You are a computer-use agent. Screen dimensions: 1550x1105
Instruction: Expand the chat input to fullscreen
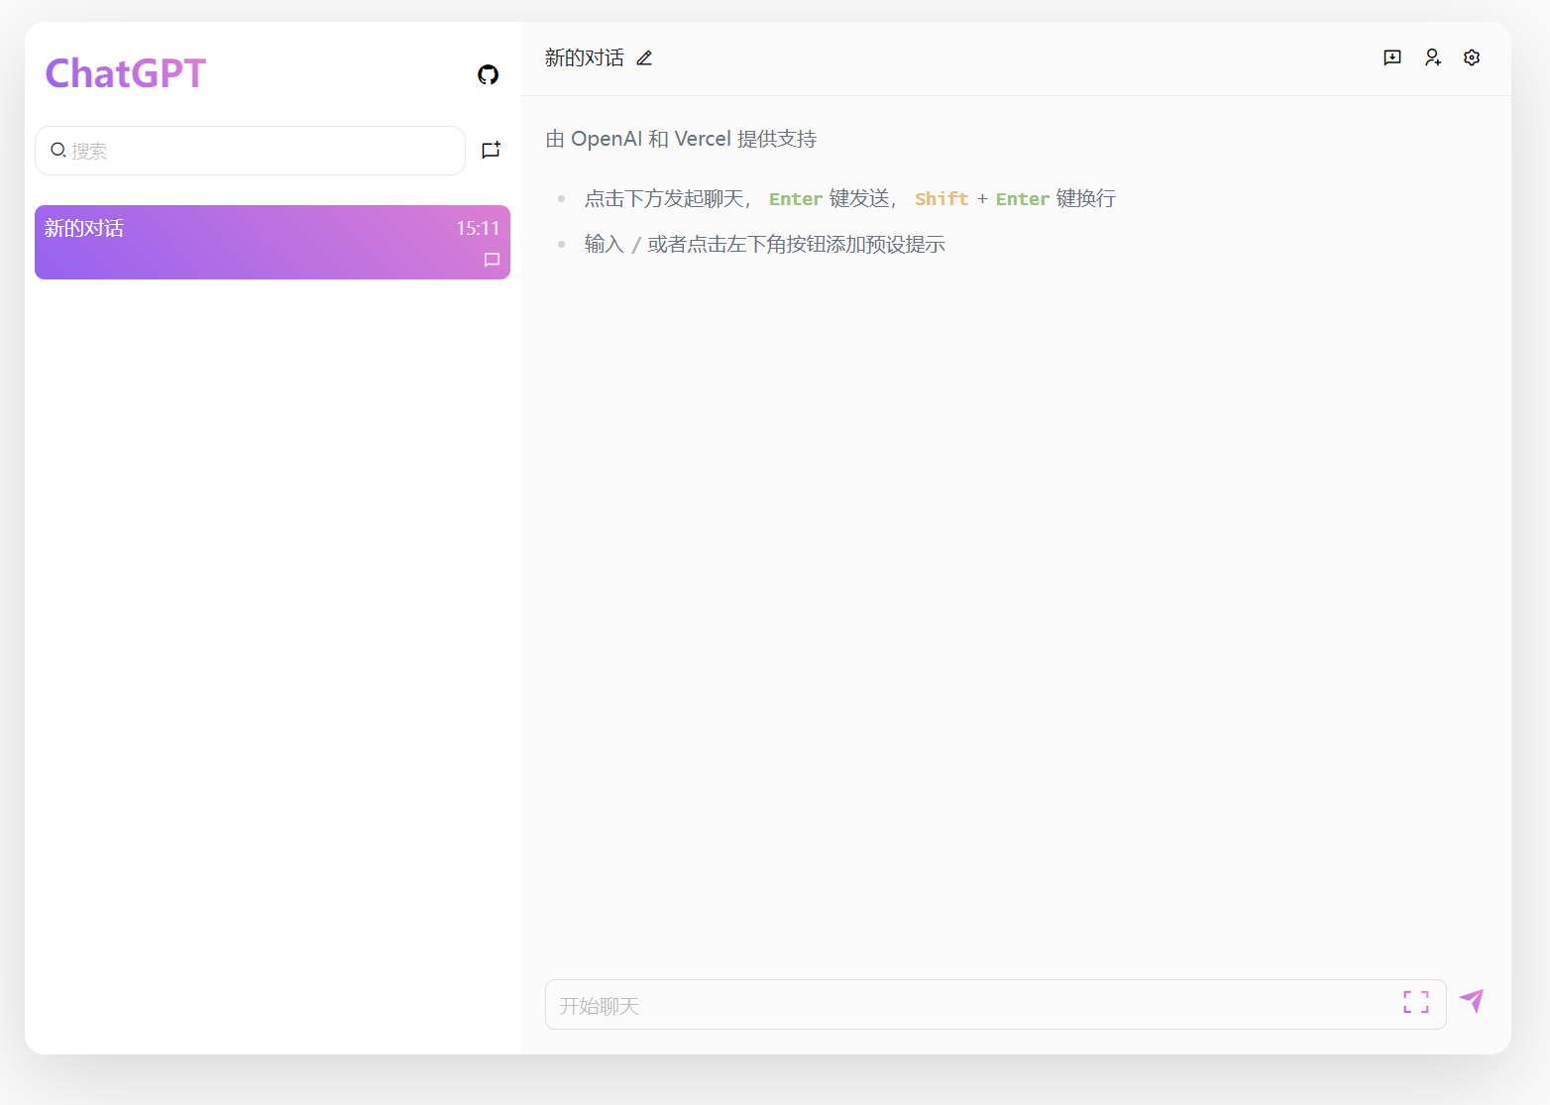(x=1416, y=1002)
